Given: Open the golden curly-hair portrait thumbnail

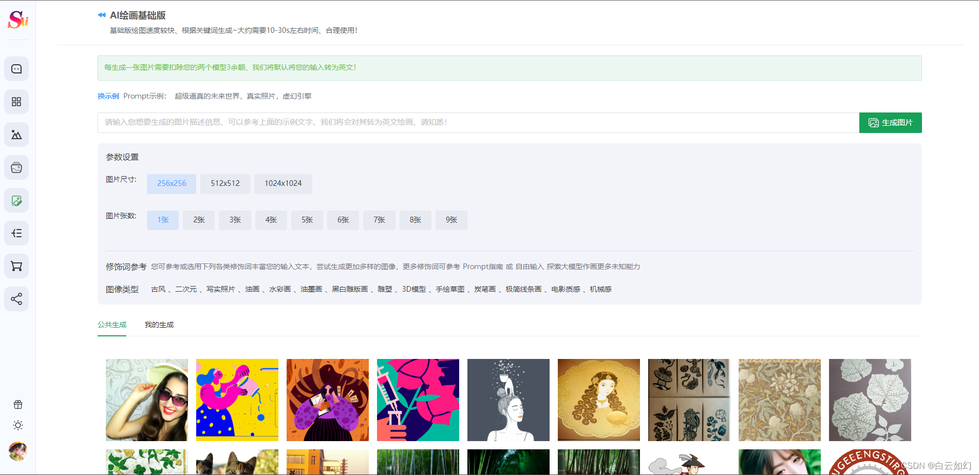Looking at the screenshot, I should coord(599,400).
